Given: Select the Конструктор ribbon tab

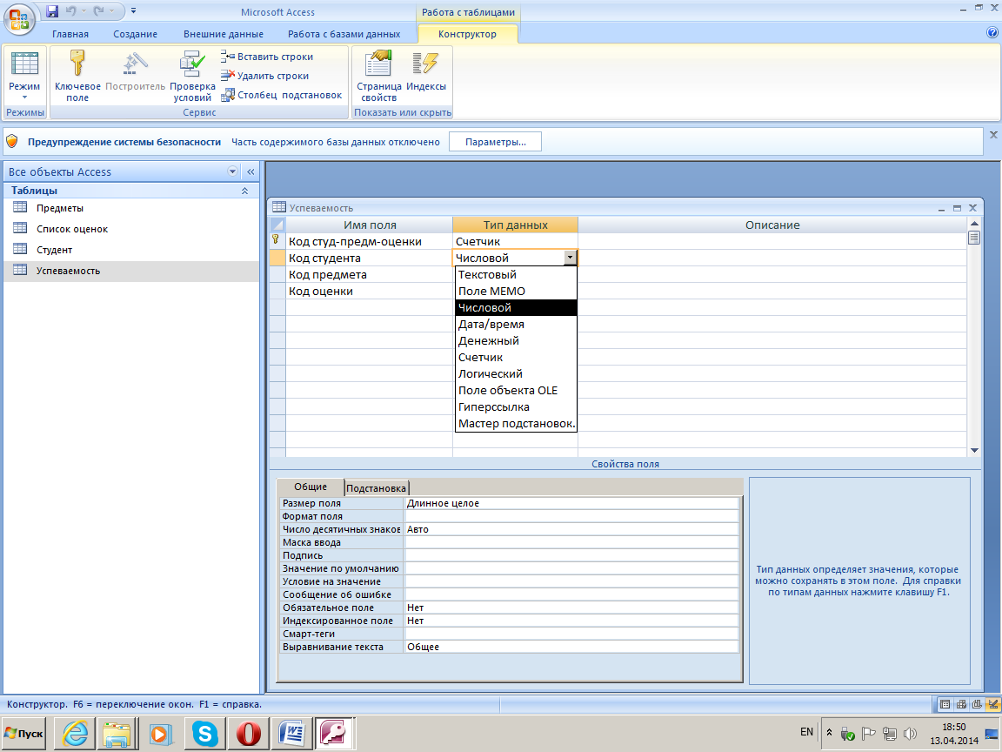Looking at the screenshot, I should click(x=467, y=34).
